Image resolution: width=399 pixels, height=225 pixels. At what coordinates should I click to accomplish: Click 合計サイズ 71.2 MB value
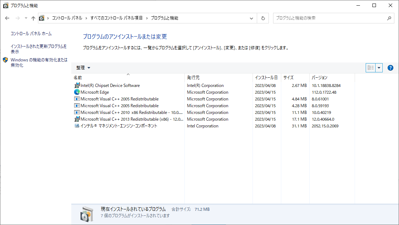pos(202,209)
